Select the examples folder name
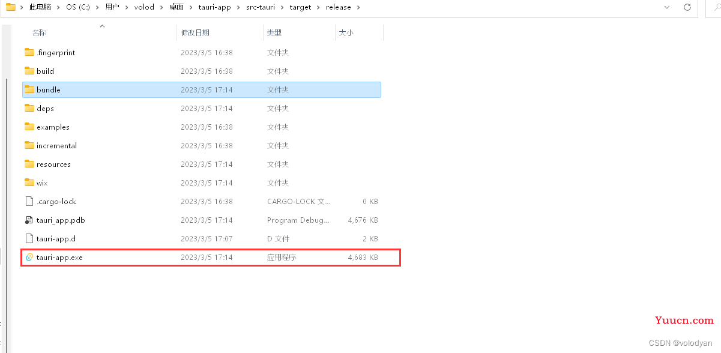The height and width of the screenshot is (353, 721). [x=53, y=127]
